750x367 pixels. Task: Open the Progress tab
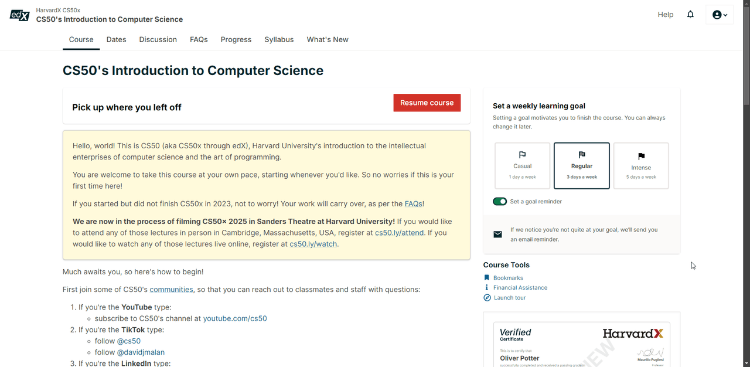click(x=236, y=40)
